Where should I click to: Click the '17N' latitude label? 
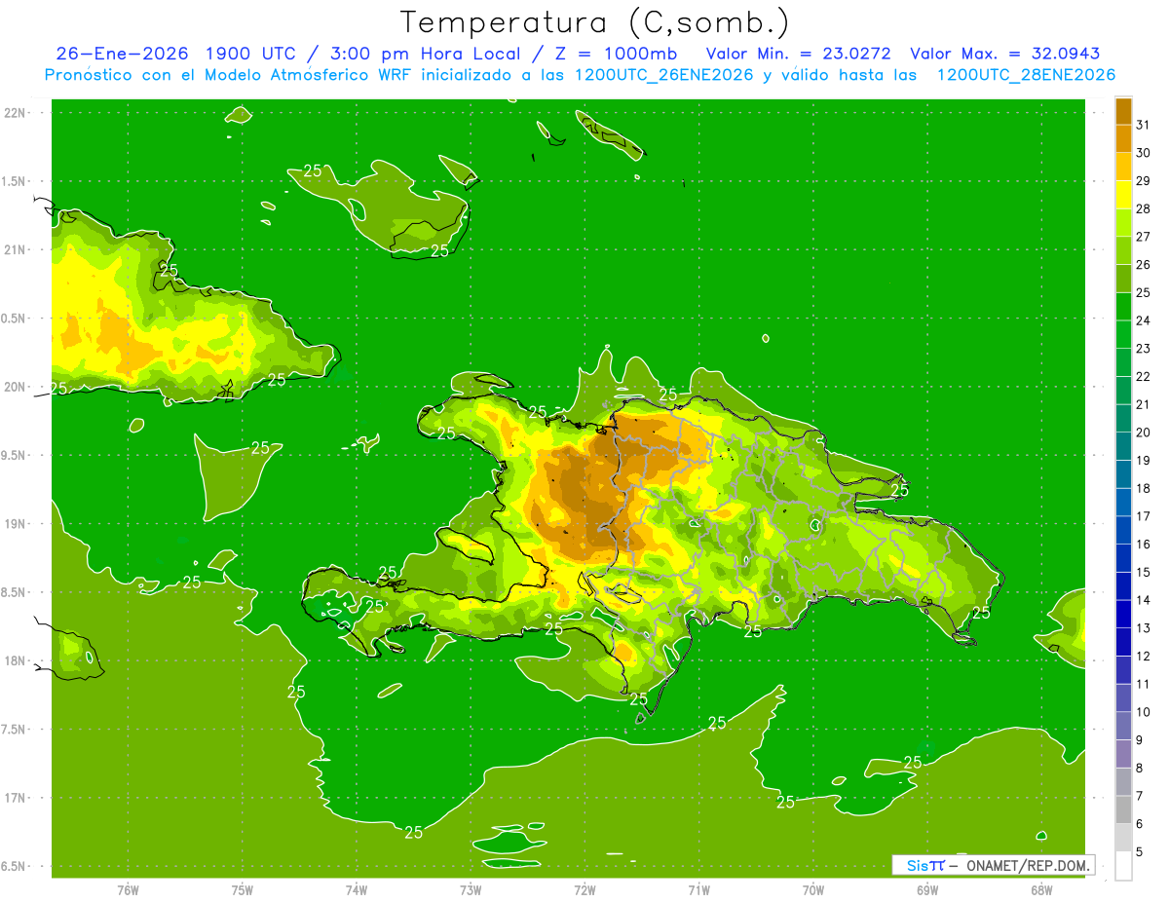tap(15, 798)
